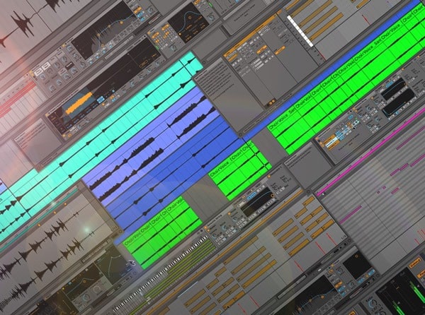Click the white vertical piano-roll key strip
The image size is (425, 315).
coord(300,31)
